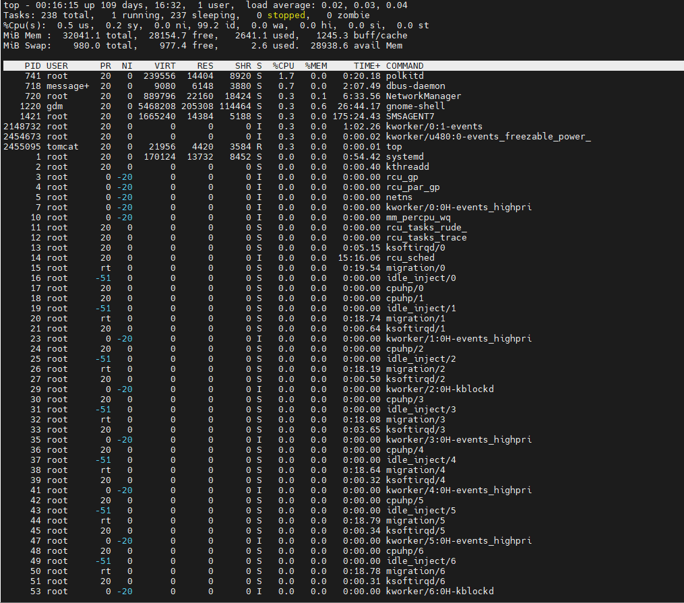Click the migration/6 command
684x603 pixels.
point(416,571)
